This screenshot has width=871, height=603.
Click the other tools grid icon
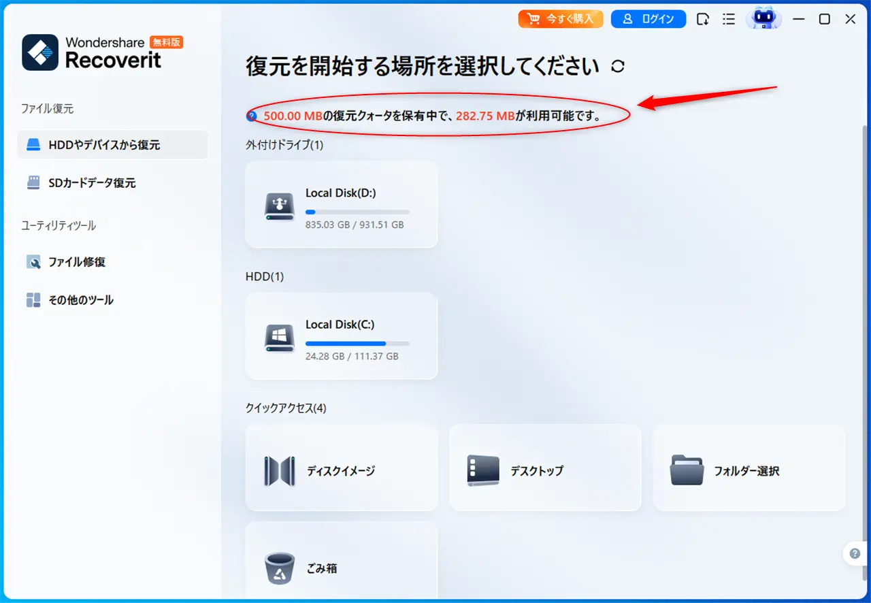[33, 300]
